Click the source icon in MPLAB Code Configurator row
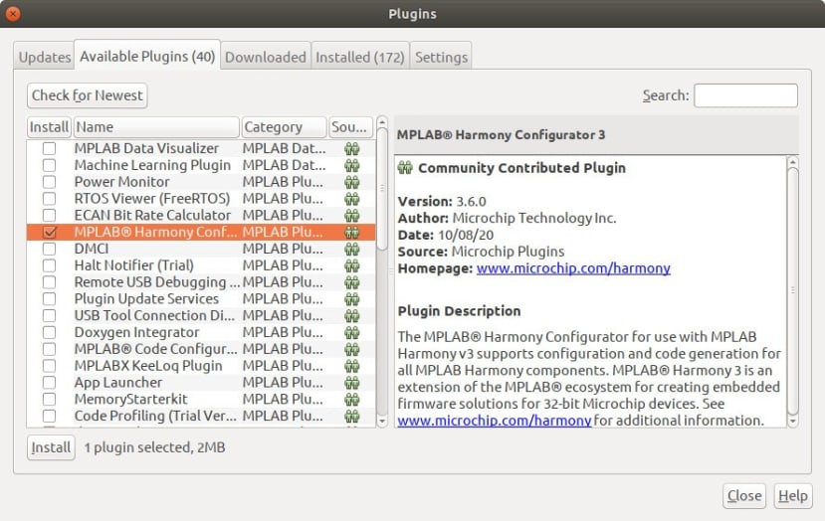This screenshot has width=825, height=521. [352, 349]
